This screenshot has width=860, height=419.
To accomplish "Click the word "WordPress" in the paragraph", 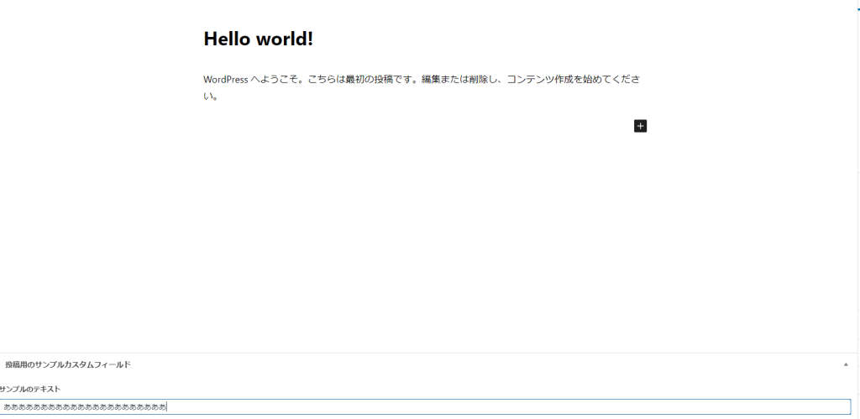I will click(225, 80).
